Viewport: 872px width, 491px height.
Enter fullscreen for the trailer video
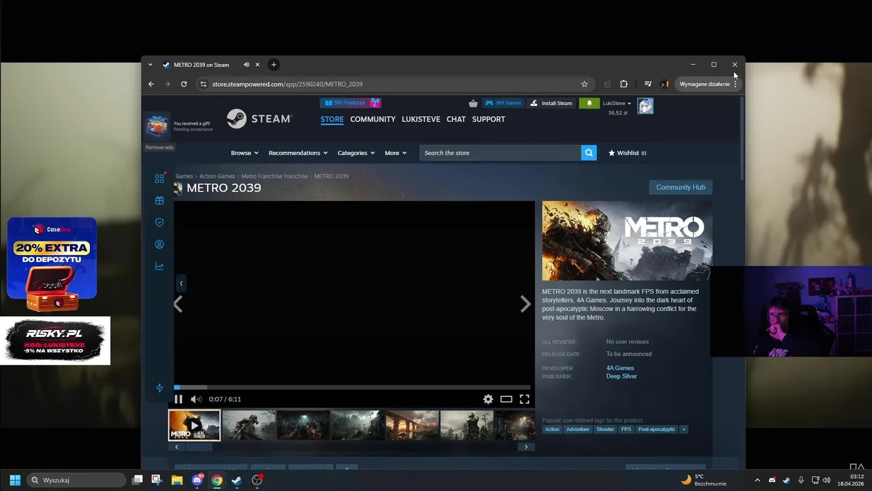[x=525, y=399]
